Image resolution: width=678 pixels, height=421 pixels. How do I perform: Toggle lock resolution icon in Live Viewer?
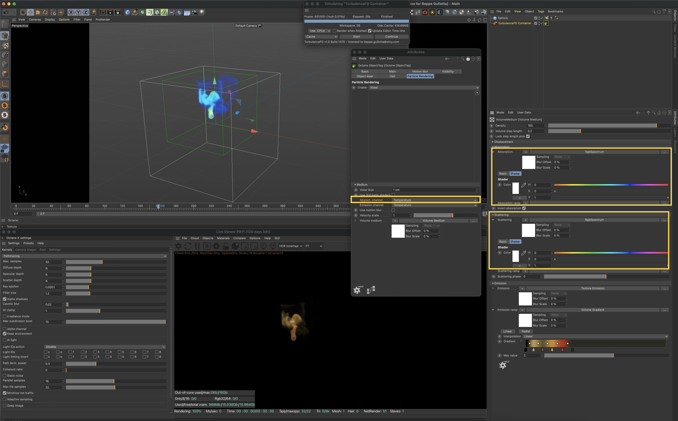click(x=226, y=246)
